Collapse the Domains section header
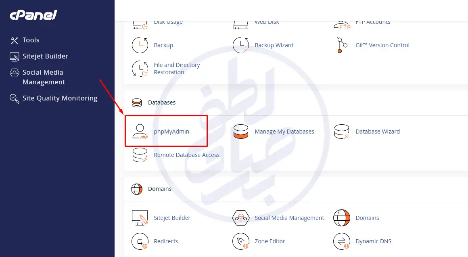Viewport: 468px width, 257px height. point(160,189)
